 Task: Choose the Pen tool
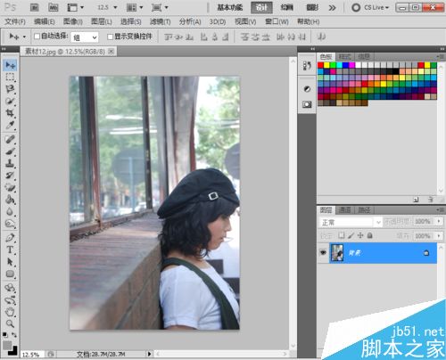10,238
